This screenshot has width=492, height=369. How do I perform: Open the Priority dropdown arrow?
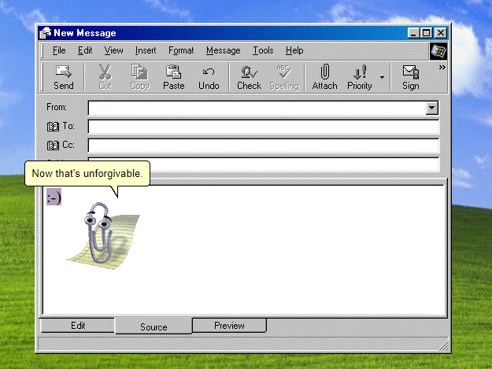point(382,77)
